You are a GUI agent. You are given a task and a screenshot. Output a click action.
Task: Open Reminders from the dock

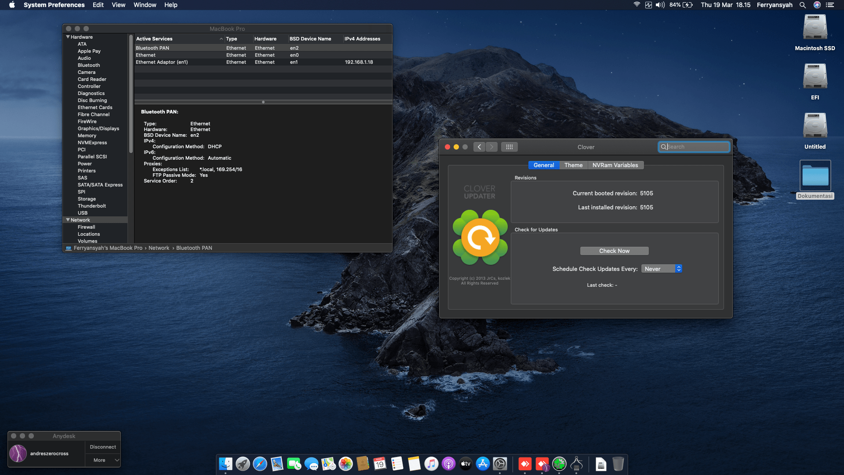pyautogui.click(x=397, y=464)
